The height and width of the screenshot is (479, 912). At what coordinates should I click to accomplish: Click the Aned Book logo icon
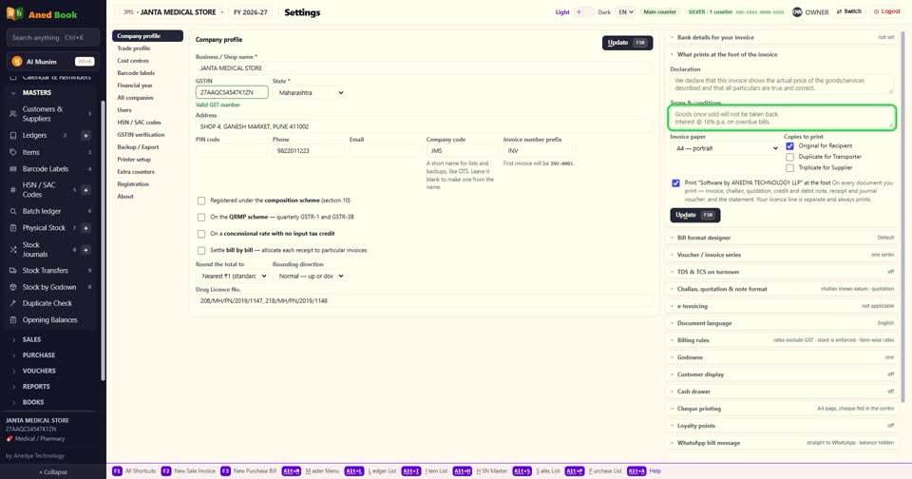[x=14, y=13]
